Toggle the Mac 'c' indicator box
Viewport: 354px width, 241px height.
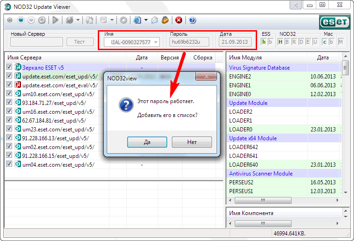325,42
